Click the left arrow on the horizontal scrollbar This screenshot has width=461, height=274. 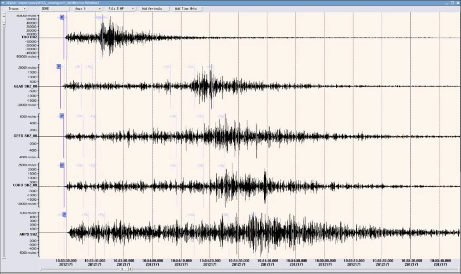coord(123,269)
